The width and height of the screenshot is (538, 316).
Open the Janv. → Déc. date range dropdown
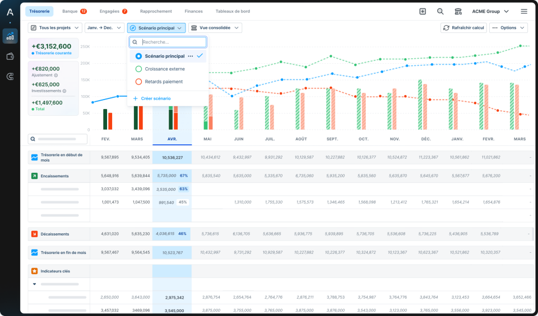[x=104, y=28]
